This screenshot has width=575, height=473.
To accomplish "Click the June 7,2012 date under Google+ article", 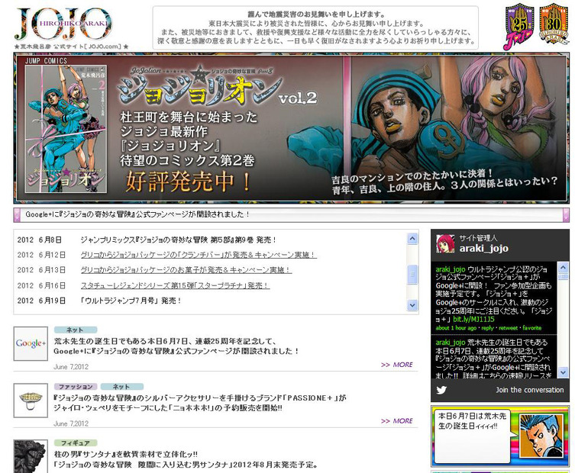I will click(x=71, y=367).
